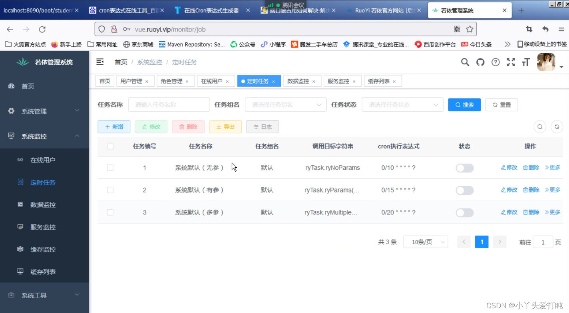Bookmark page with star icon
The height and width of the screenshot is (313, 569).
470,29
